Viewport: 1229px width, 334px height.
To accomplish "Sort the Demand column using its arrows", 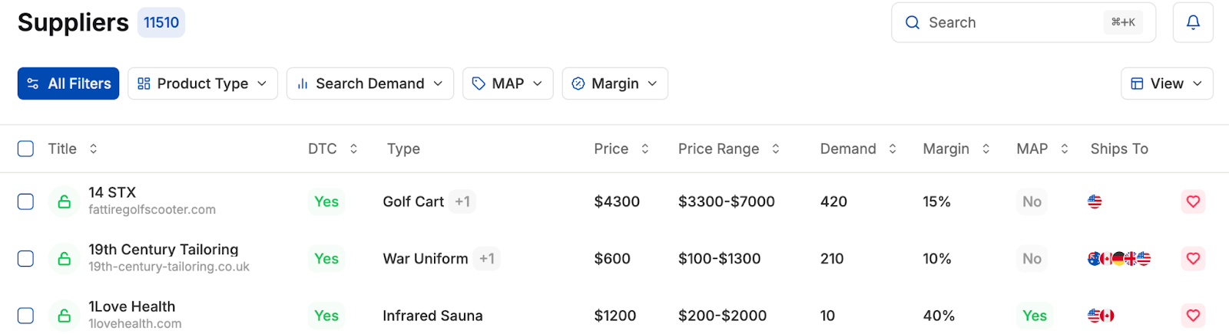I will pyautogui.click(x=893, y=149).
